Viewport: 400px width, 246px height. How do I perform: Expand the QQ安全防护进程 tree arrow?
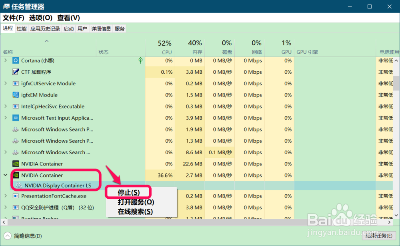[x=5, y=208]
